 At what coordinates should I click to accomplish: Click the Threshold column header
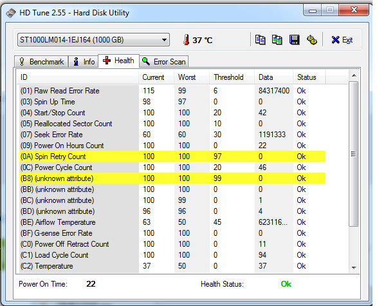232,77
